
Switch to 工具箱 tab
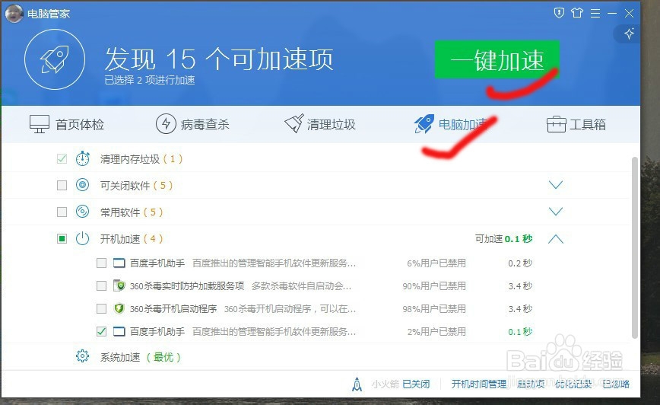coord(576,124)
